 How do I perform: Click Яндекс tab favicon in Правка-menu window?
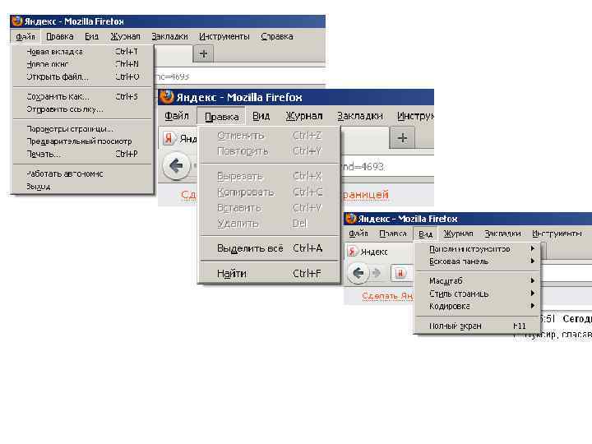coord(169,139)
